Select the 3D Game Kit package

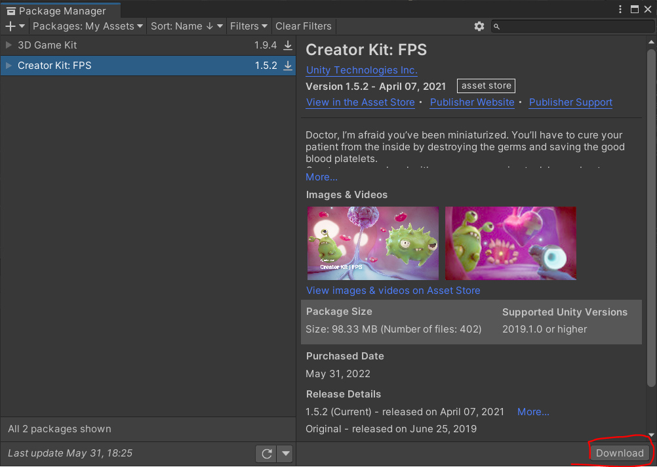point(148,45)
